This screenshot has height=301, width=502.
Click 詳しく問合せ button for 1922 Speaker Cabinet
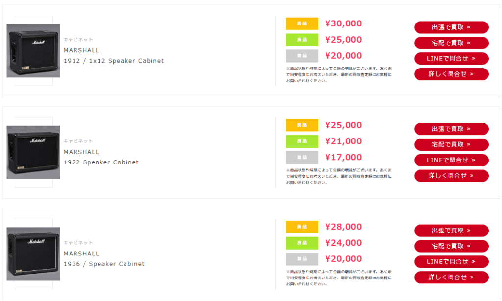(451, 176)
